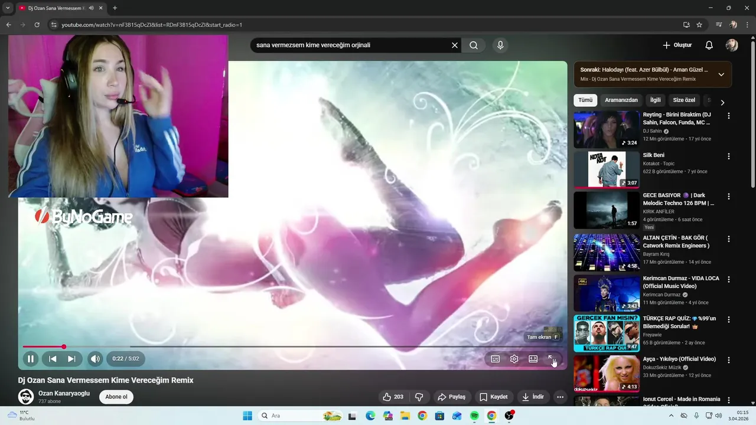Image resolution: width=756 pixels, height=425 pixels.
Task: Open GECE BASIYOR Dark Melodic Techno title
Action: coord(679,199)
